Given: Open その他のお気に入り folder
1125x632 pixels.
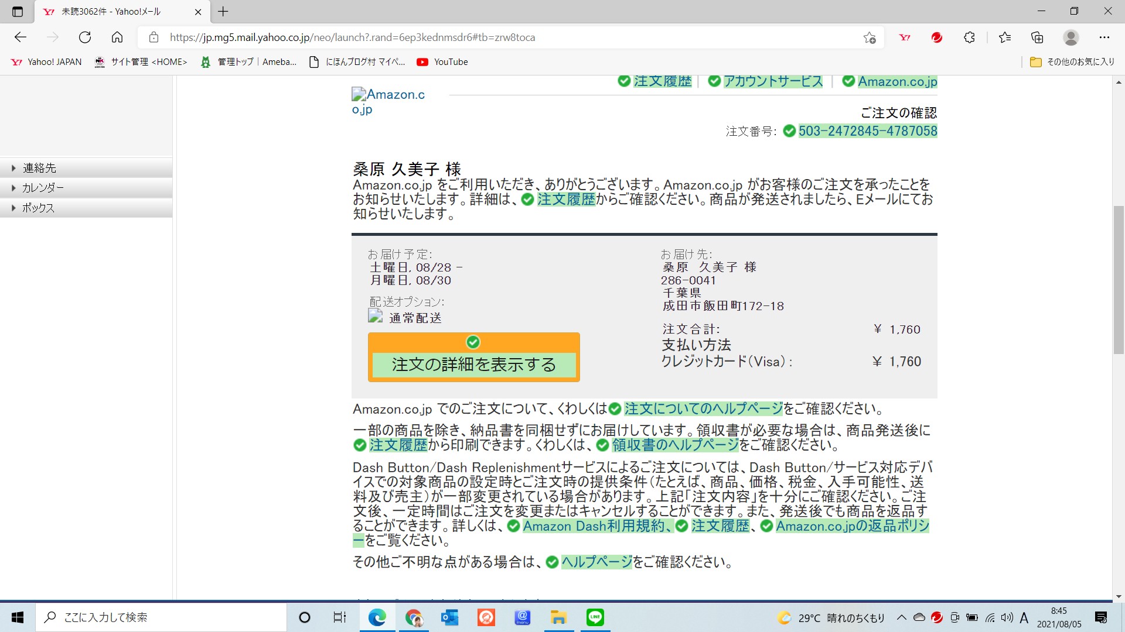Looking at the screenshot, I should tap(1072, 62).
